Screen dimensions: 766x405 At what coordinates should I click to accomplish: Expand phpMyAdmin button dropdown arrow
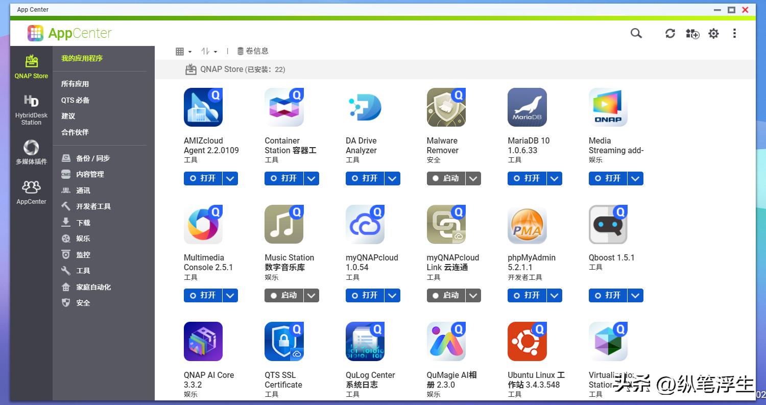[555, 295]
